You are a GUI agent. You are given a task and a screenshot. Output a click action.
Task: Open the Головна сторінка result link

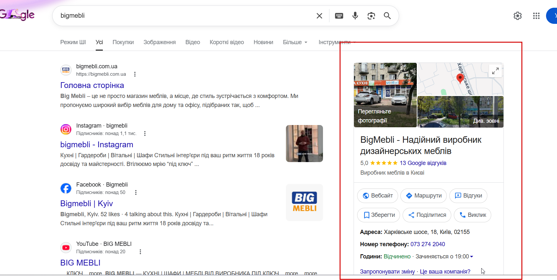(92, 85)
